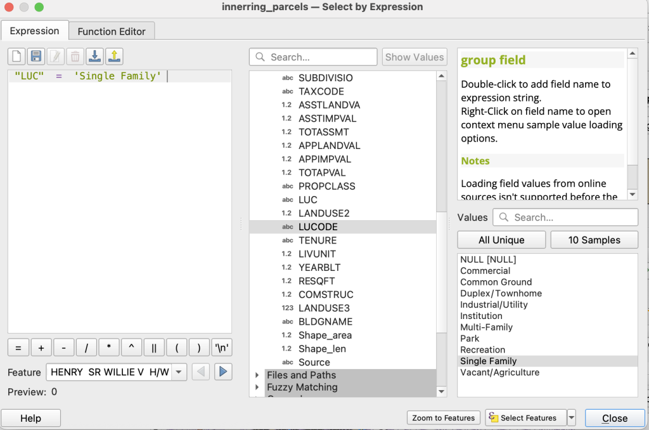Viewport: 649px width, 430px height.
Task: Open the Select Features dropdown arrow
Action: point(571,417)
